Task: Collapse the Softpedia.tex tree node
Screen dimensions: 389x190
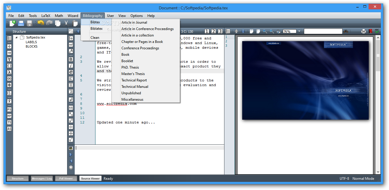Action: (16, 37)
